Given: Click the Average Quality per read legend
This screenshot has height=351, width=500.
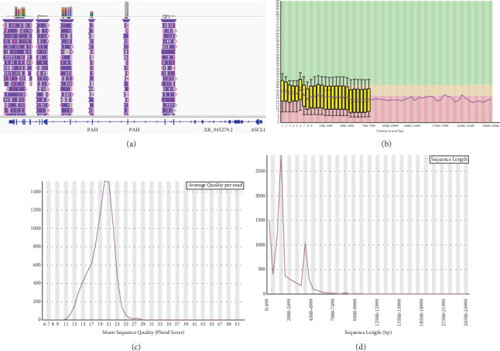Looking at the screenshot, I should pos(215,185).
